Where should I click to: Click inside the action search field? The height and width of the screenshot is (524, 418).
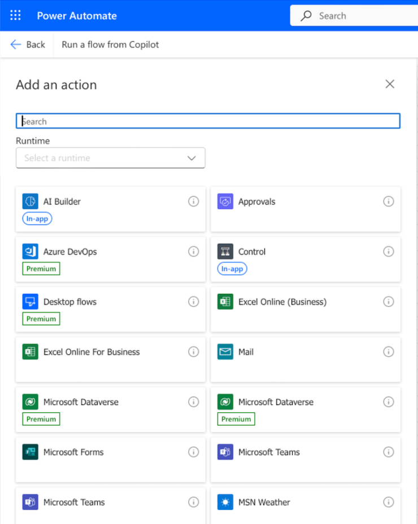click(x=208, y=120)
